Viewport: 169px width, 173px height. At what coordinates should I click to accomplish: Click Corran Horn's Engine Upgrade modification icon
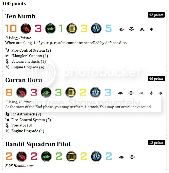coord(7,131)
